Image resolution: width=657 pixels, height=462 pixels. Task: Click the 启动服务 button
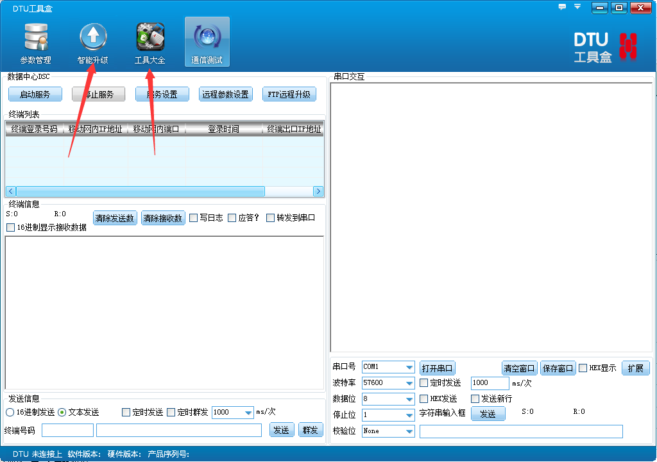pos(35,94)
